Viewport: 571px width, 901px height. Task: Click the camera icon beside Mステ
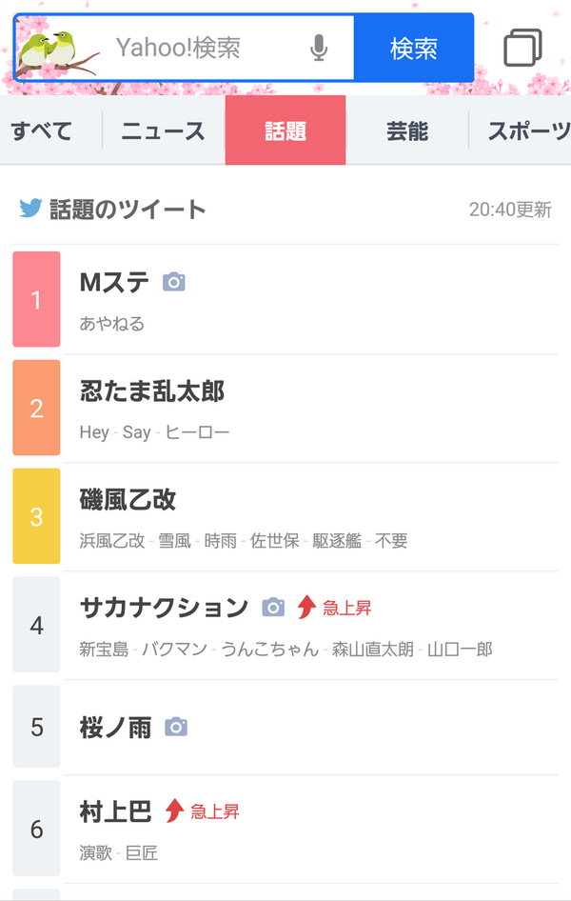(173, 282)
